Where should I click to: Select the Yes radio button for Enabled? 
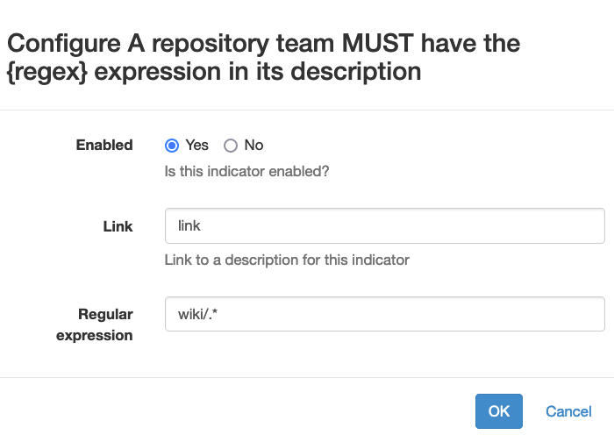tap(172, 146)
